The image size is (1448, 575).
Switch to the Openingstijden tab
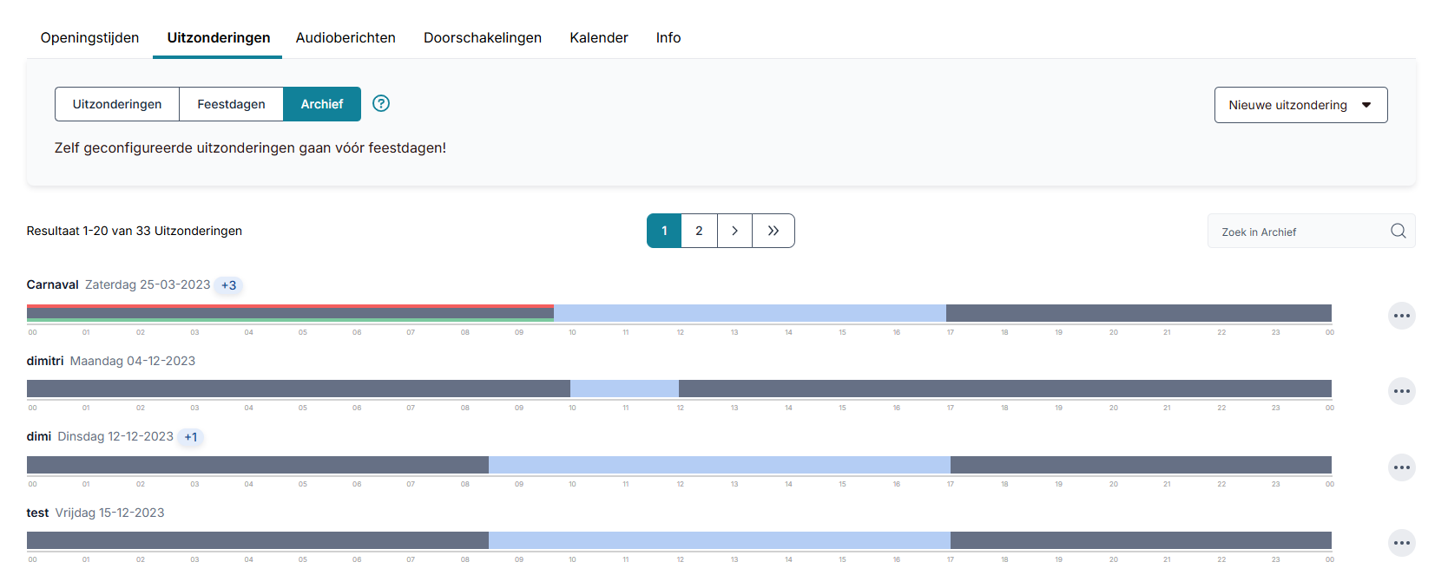[89, 37]
